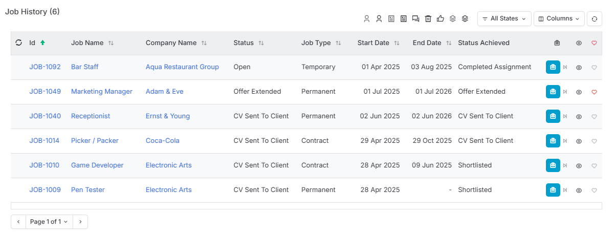Toggle the red heart filter in the table header
Screen dimensions: 616x233
tap(594, 43)
